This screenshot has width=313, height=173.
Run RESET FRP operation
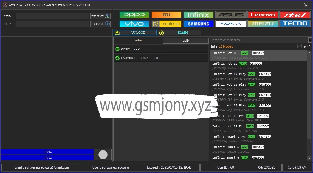(x=161, y=49)
